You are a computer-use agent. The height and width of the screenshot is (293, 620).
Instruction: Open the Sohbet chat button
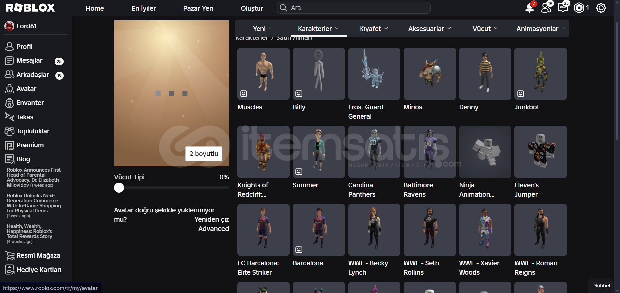tap(601, 286)
